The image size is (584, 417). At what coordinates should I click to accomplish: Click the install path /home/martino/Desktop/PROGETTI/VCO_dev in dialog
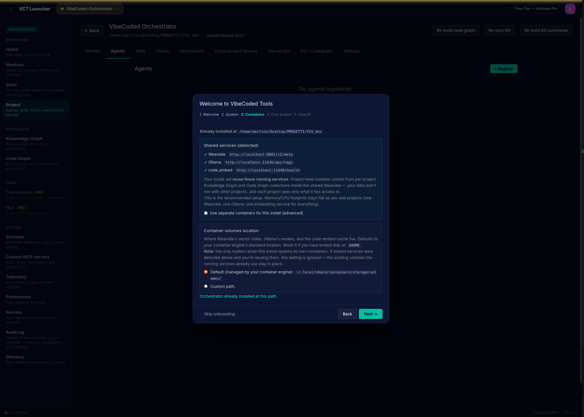tap(281, 131)
